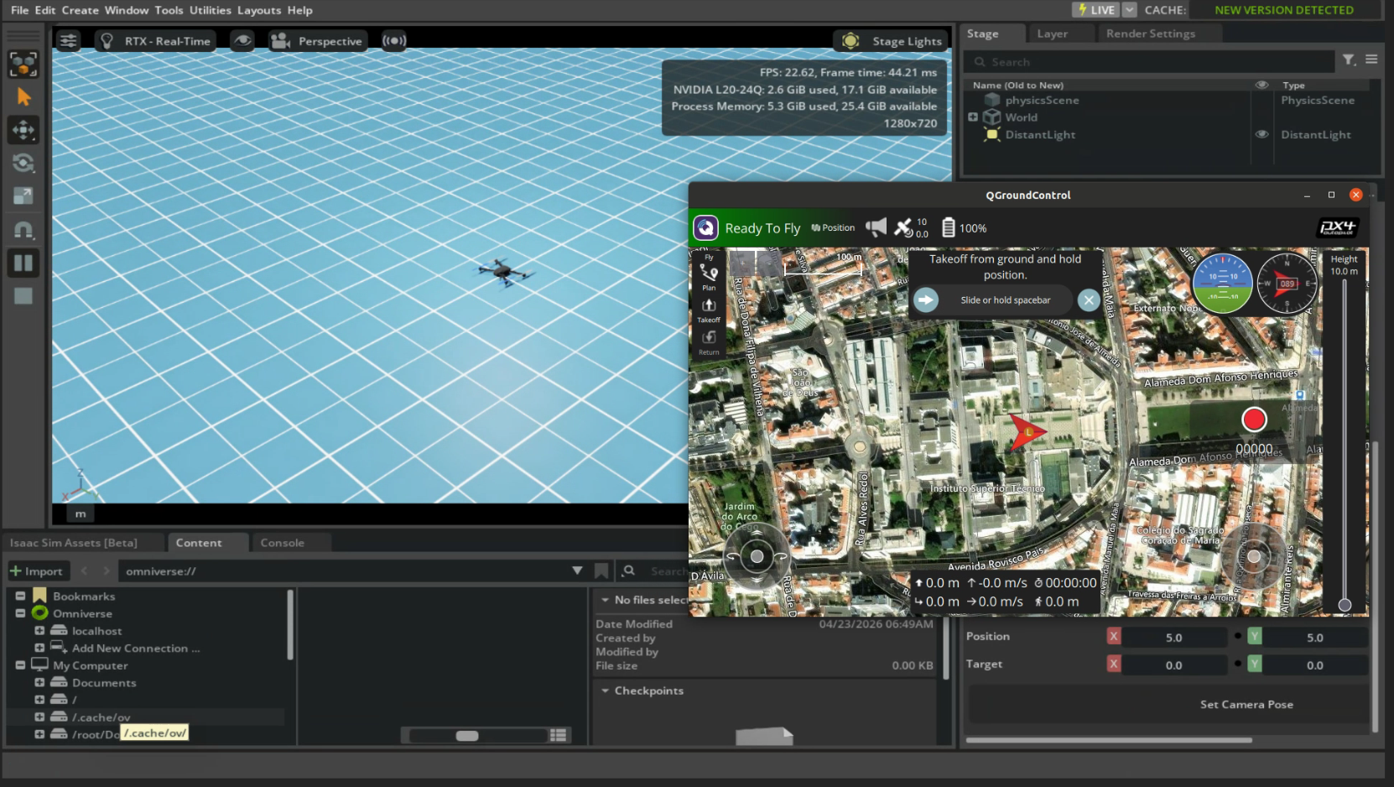Screen dimensions: 1394x787
Task: Open the Layouts menu
Action: pyautogui.click(x=259, y=10)
